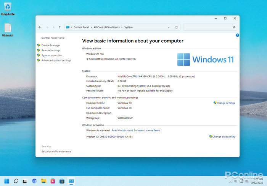Click the '8.00 GB' installed memory value
This screenshot has height=186, width=267.
(x=122, y=81)
